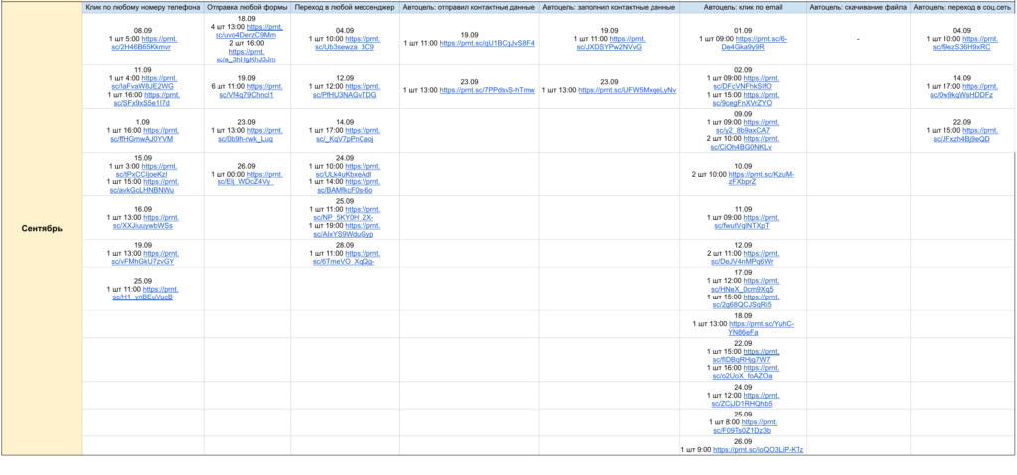The width and height of the screenshot is (1017, 475).
Task: Open the prnt.sc/UFW5MxqeLyNv link
Action: (x=628, y=90)
